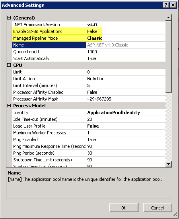
Task: Collapse the (General) section
Action: click(x=9, y=18)
